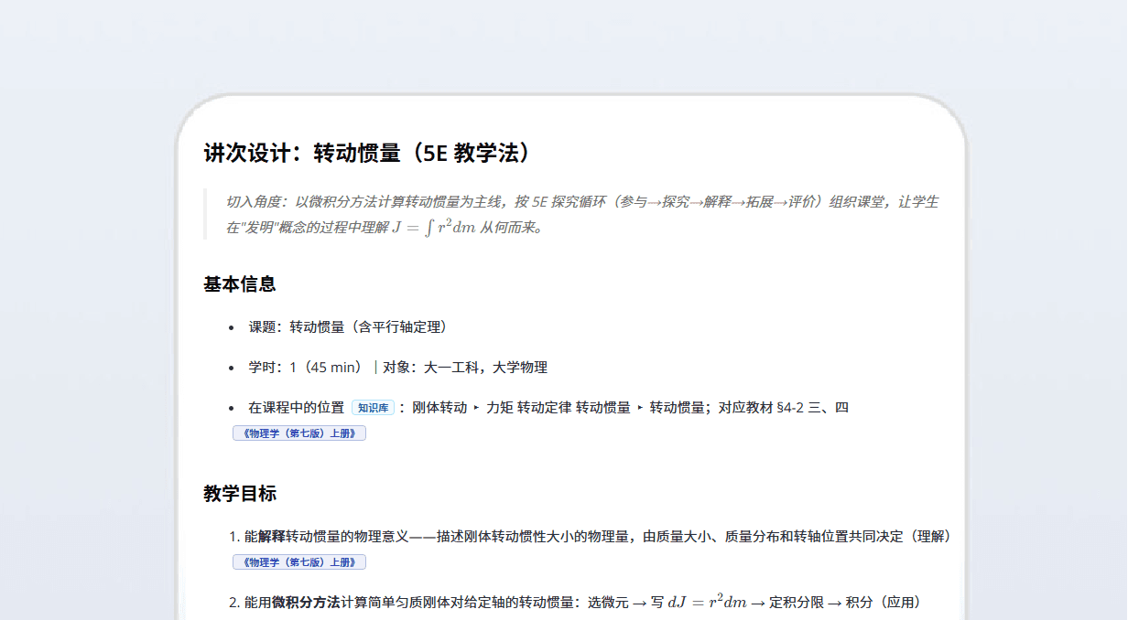The image size is (1128, 620).
Task: Click the bold word 解释 in objective 1
Action: pos(272,536)
